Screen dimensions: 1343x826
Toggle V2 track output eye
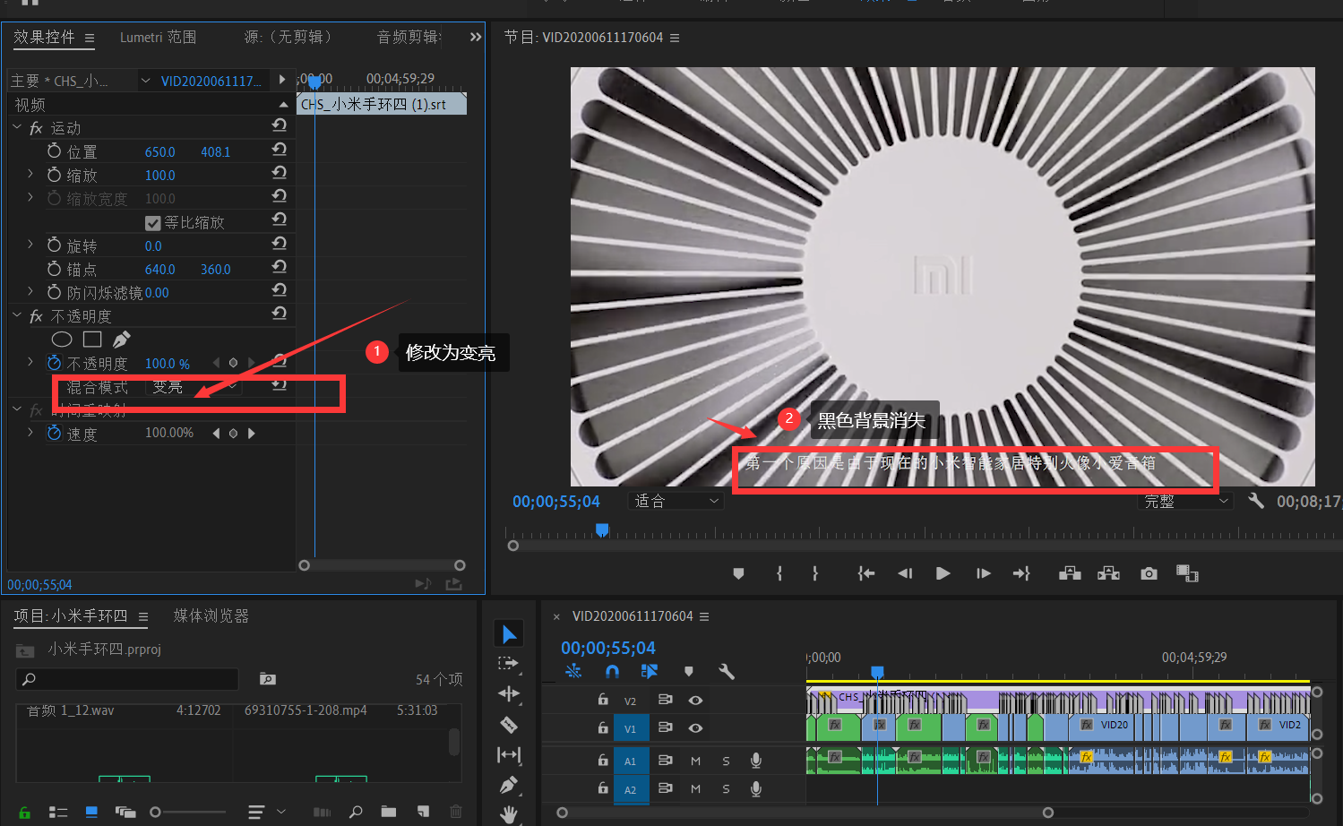pyautogui.click(x=695, y=701)
